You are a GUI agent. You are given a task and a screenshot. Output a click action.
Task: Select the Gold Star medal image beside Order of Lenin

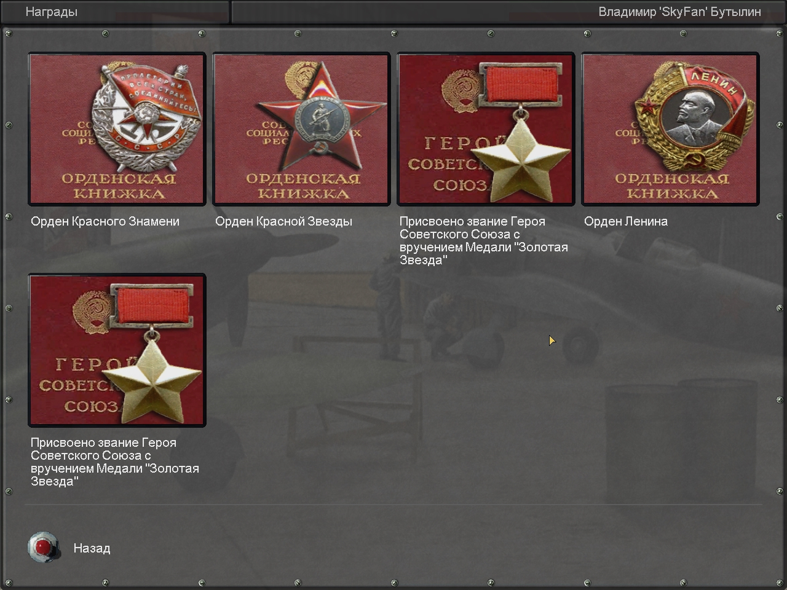[486, 129]
